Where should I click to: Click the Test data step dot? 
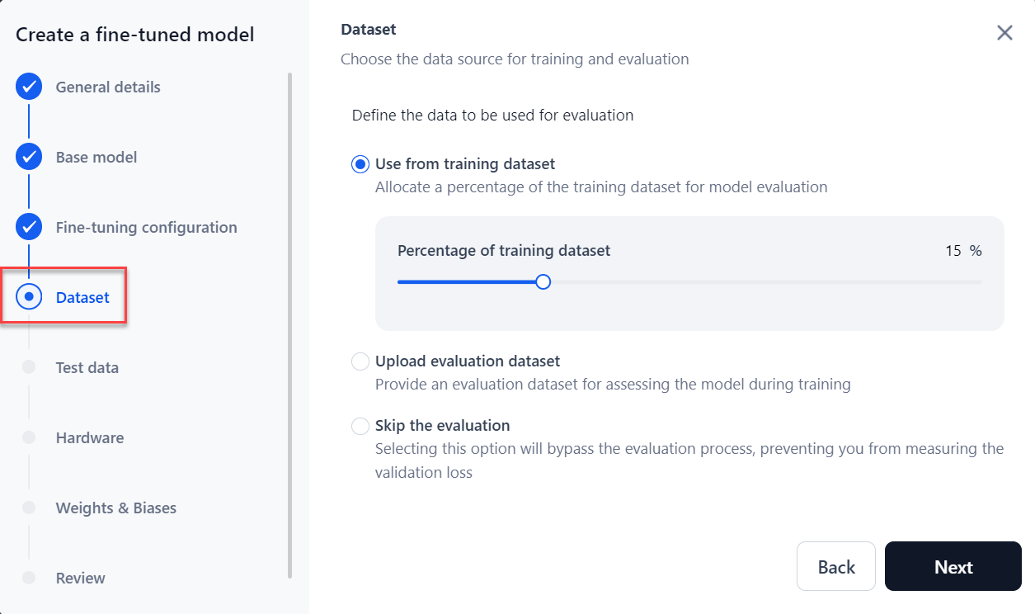(x=29, y=367)
